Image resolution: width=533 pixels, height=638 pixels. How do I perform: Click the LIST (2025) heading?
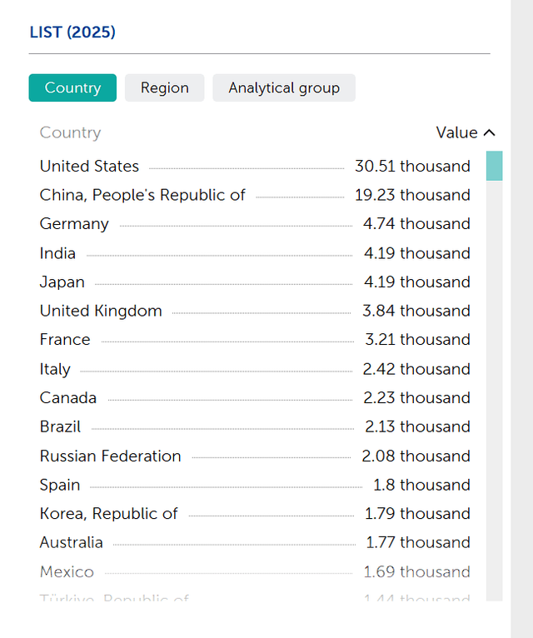[x=72, y=32]
